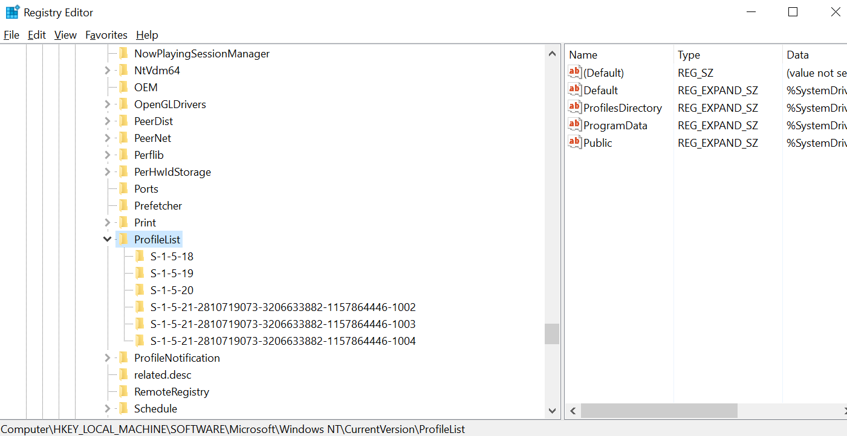Click the (Default) value's ab icon
Screen dimensions: 847x436
tap(574, 72)
